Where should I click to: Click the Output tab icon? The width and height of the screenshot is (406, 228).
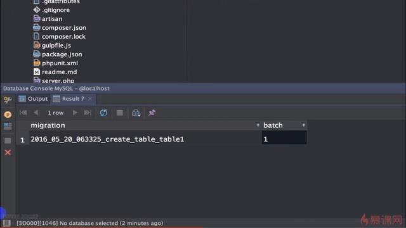tap(22, 99)
